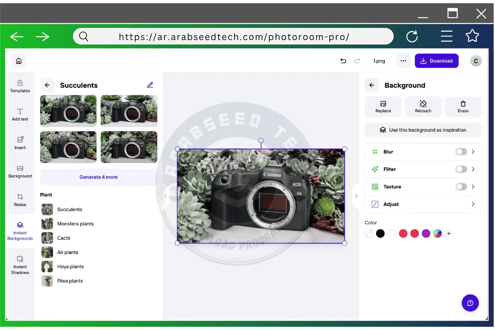Select the Add text tool
The width and height of the screenshot is (495, 330).
(20, 114)
